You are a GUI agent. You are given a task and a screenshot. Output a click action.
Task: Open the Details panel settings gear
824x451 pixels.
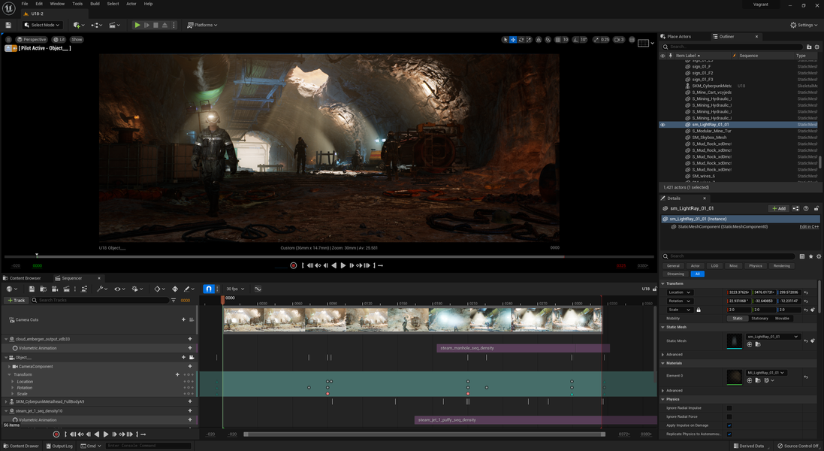tap(818, 256)
